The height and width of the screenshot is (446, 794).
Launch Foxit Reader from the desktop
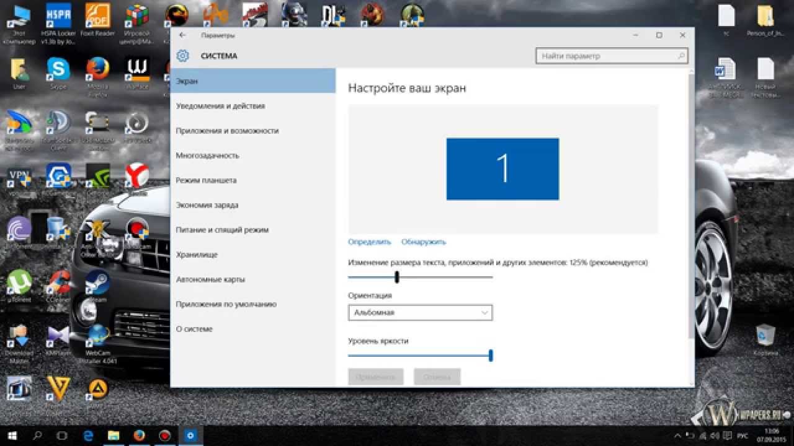pyautogui.click(x=97, y=20)
